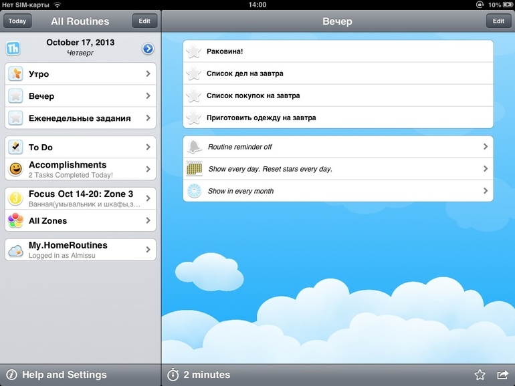Screen dimensions: 515x386
Task: Click the 14:00 clock in status bar
Action: [257, 5]
